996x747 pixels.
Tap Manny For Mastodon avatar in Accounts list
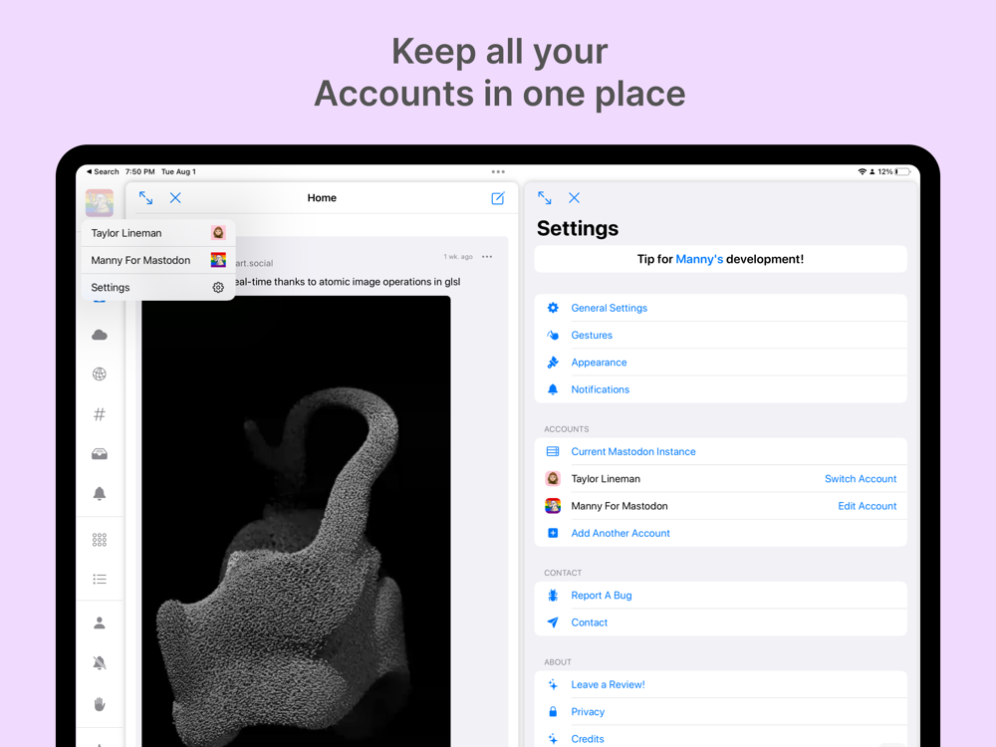(553, 506)
